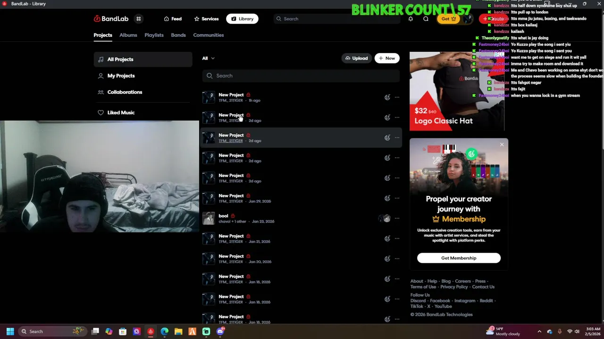Click collaborator icon on Jan 29 project
The width and height of the screenshot is (604, 339).
coord(387,198)
